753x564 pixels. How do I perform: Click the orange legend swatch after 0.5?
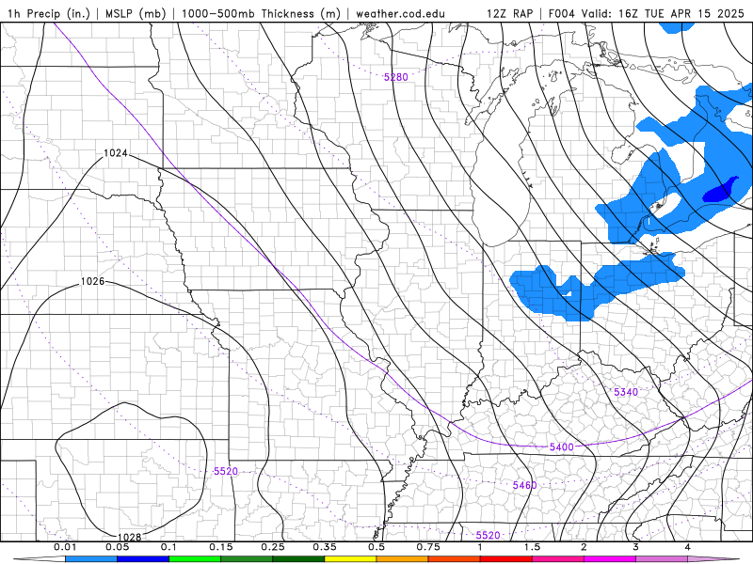403,559
